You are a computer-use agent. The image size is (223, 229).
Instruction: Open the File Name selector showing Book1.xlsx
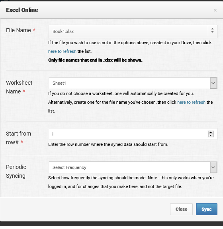pos(133,31)
